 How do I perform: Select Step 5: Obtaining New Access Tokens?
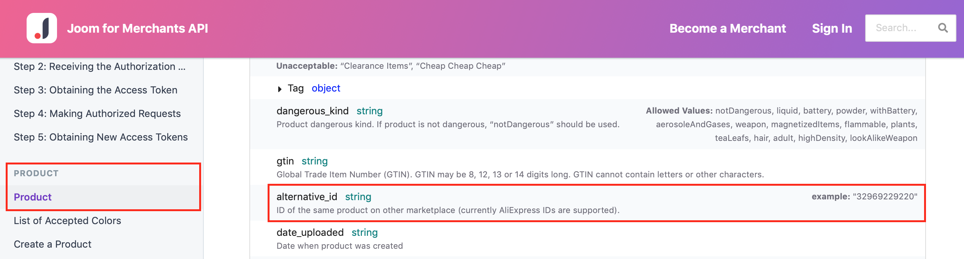[x=101, y=137]
